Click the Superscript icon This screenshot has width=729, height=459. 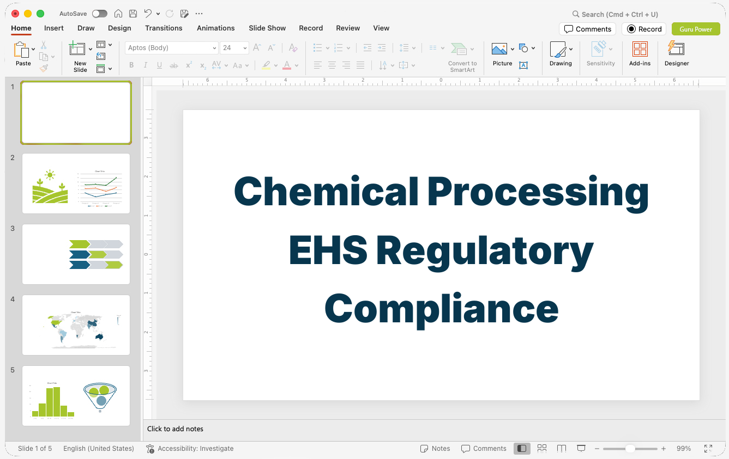pyautogui.click(x=189, y=65)
